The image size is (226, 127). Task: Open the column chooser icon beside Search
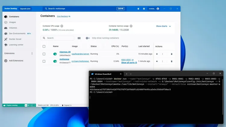coord(79,38)
